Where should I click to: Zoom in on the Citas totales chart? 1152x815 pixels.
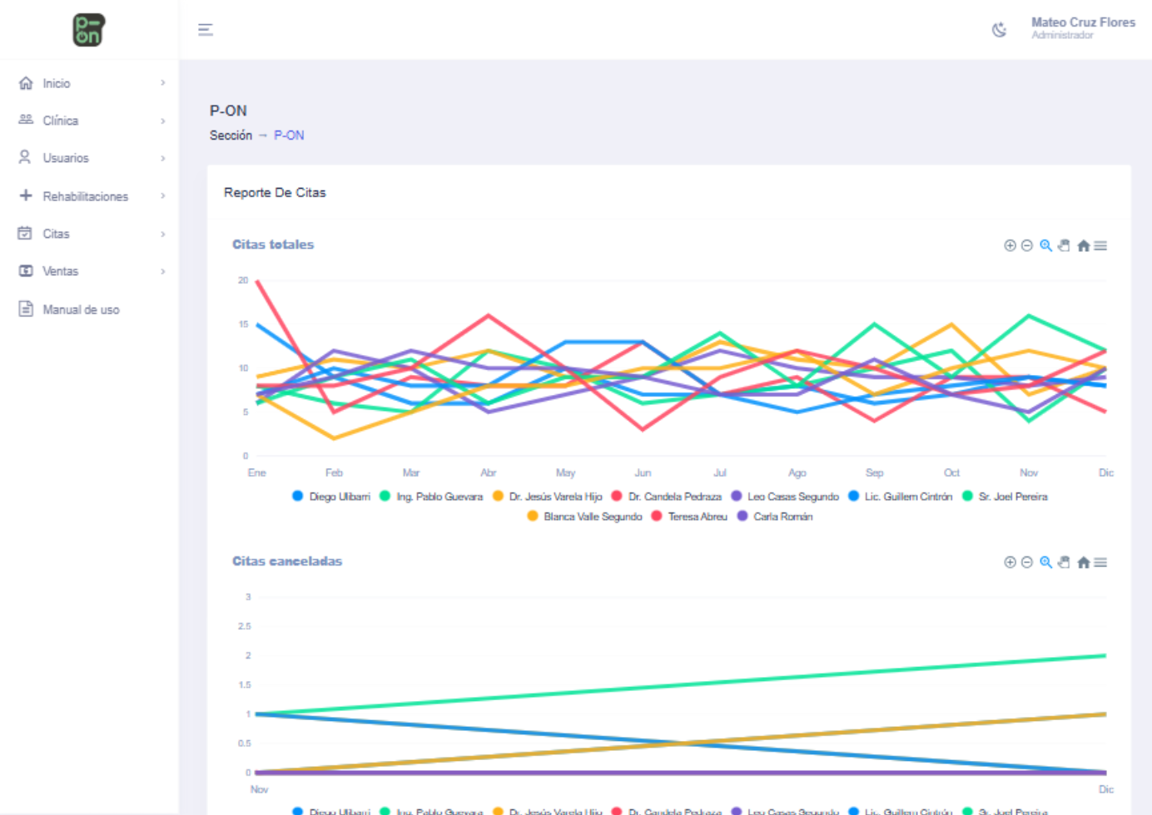click(x=1010, y=245)
